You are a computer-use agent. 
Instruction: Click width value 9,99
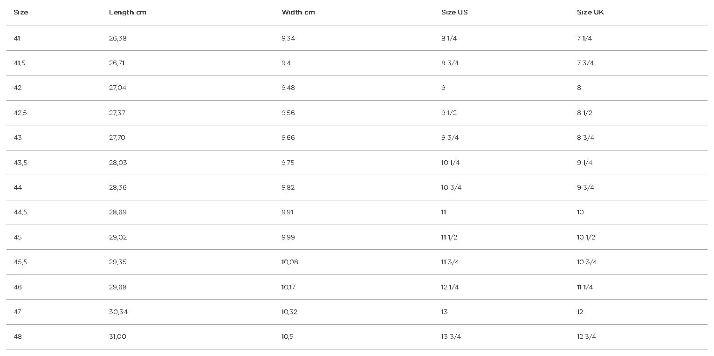[x=288, y=237]
